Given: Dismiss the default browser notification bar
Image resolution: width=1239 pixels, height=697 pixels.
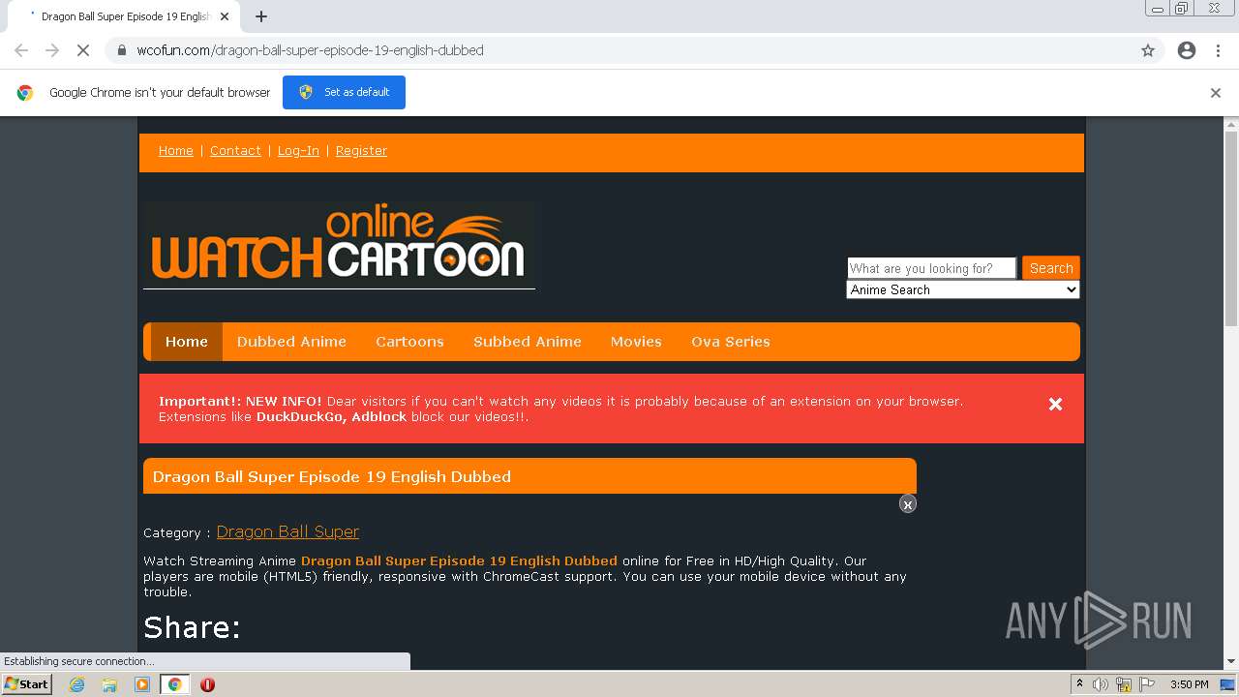Looking at the screenshot, I should tap(1216, 93).
